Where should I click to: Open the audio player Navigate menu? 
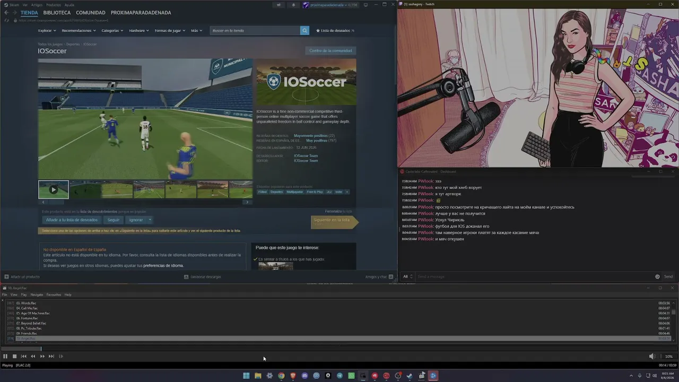click(37, 294)
